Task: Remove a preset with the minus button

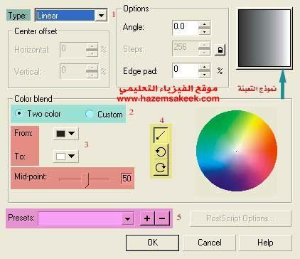Action: [x=162, y=218]
